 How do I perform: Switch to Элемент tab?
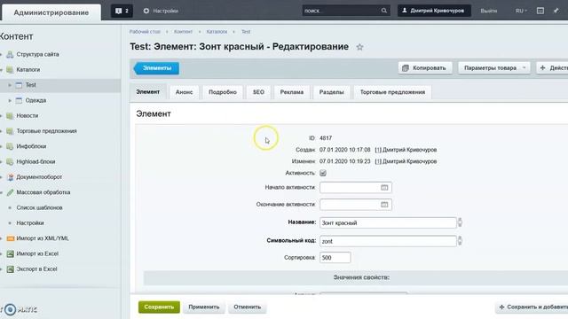[x=148, y=92]
